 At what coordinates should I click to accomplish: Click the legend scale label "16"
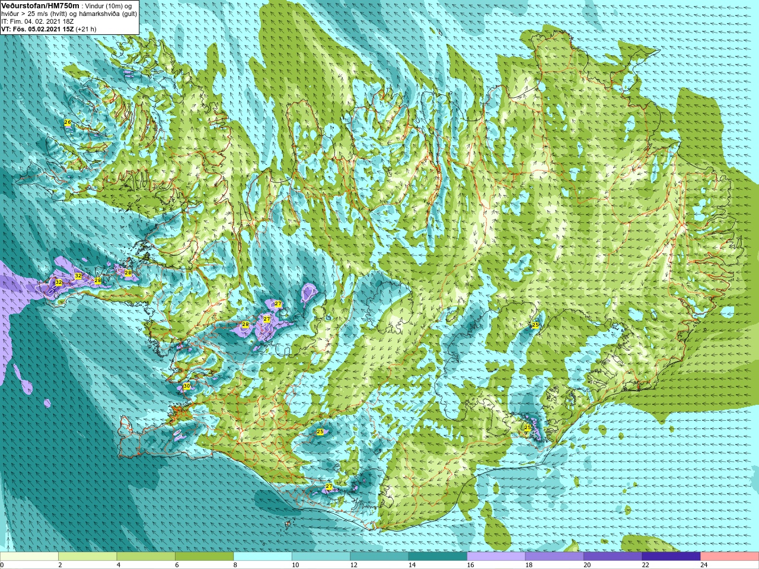tap(471, 565)
